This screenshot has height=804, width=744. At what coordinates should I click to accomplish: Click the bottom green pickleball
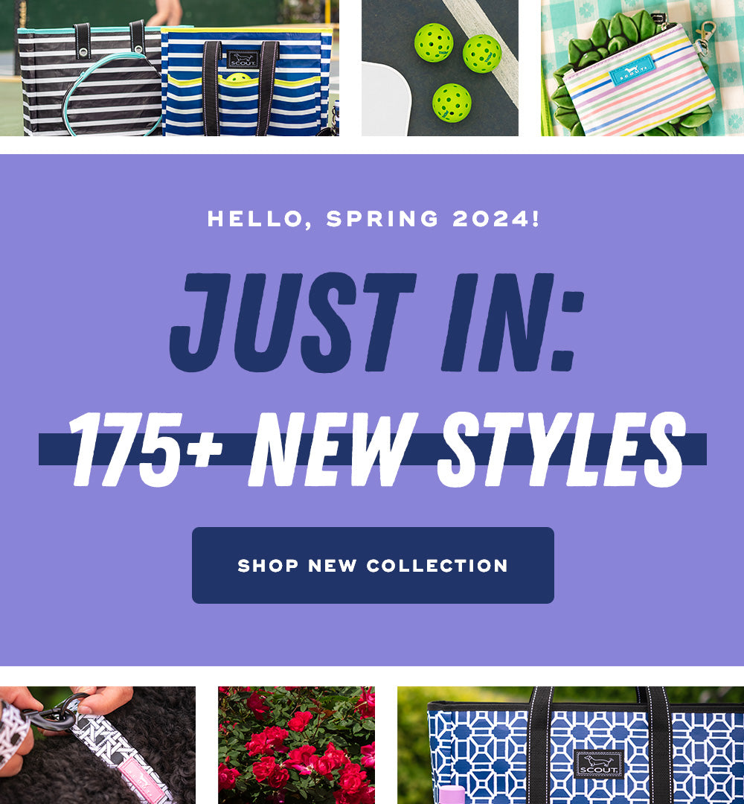452,103
